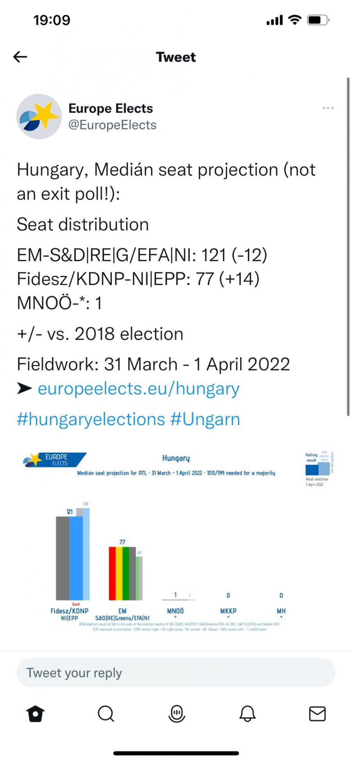This screenshot has width=352, height=762.
Task: Tap the #hungaryelections hashtag
Action: point(91,419)
